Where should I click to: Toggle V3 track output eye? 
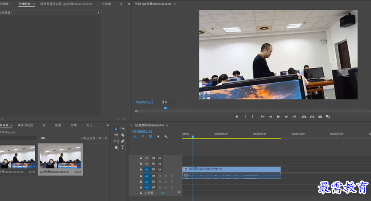(160, 158)
